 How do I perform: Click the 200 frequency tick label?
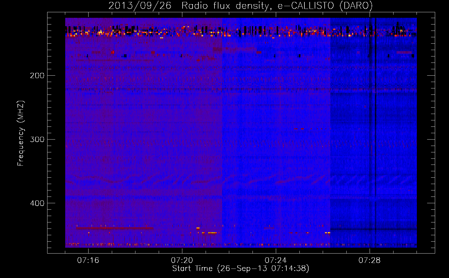(37, 76)
